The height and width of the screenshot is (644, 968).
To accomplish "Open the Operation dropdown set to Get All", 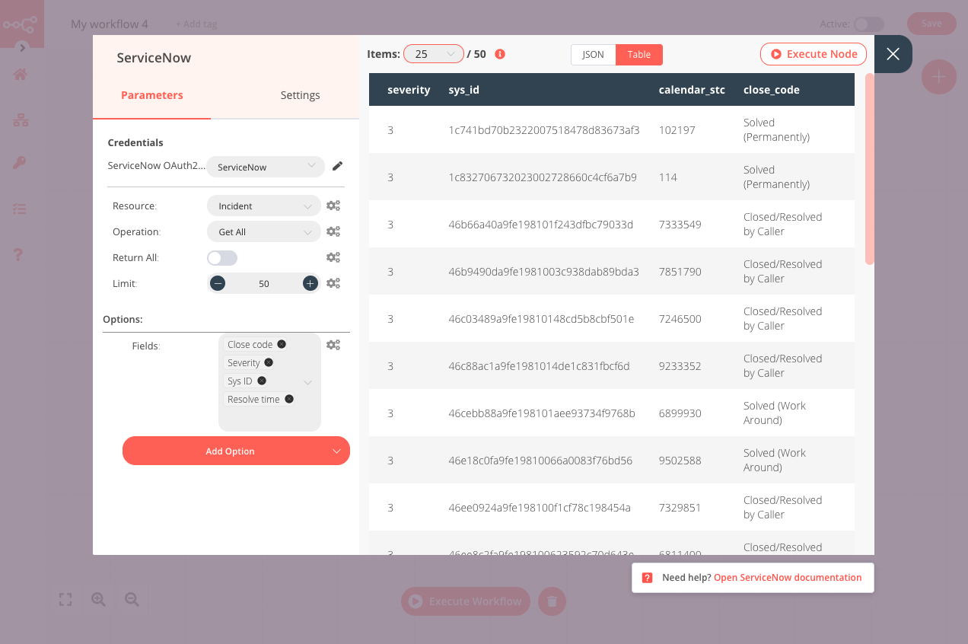I will [x=263, y=231].
